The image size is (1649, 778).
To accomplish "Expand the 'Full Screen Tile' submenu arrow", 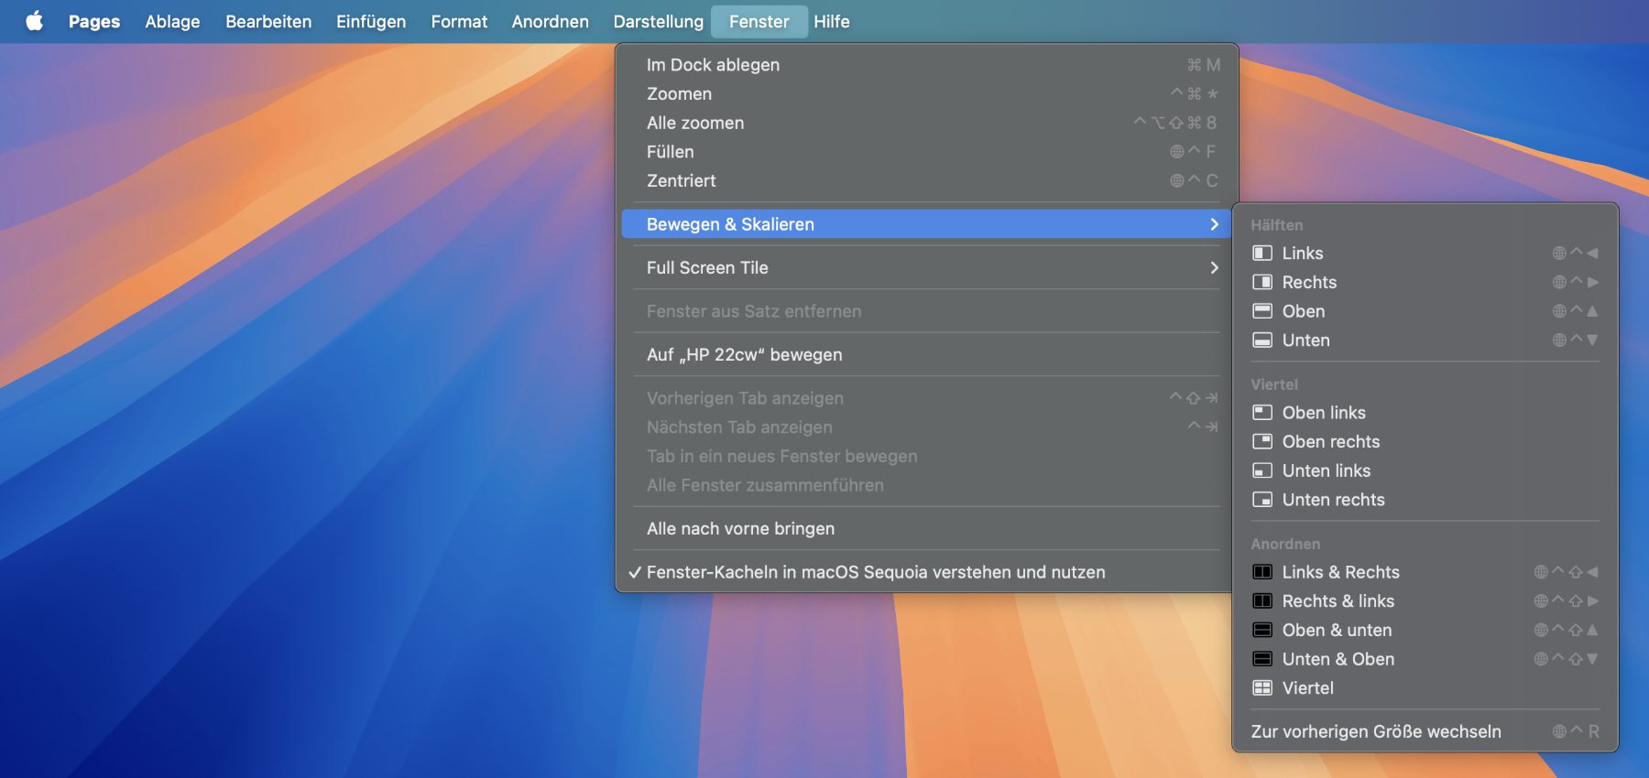I will pos(1214,268).
